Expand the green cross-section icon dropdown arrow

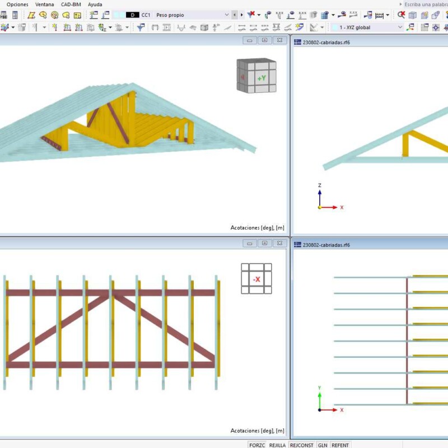click(110, 27)
